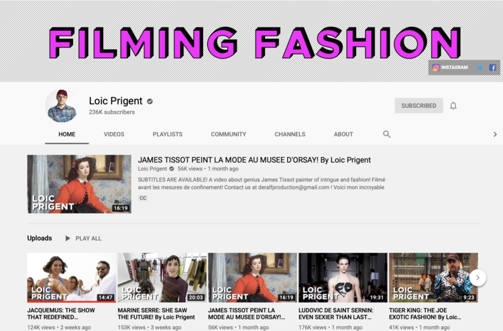
Task: Click Loic Prigent name under featured video
Action: click(152, 169)
